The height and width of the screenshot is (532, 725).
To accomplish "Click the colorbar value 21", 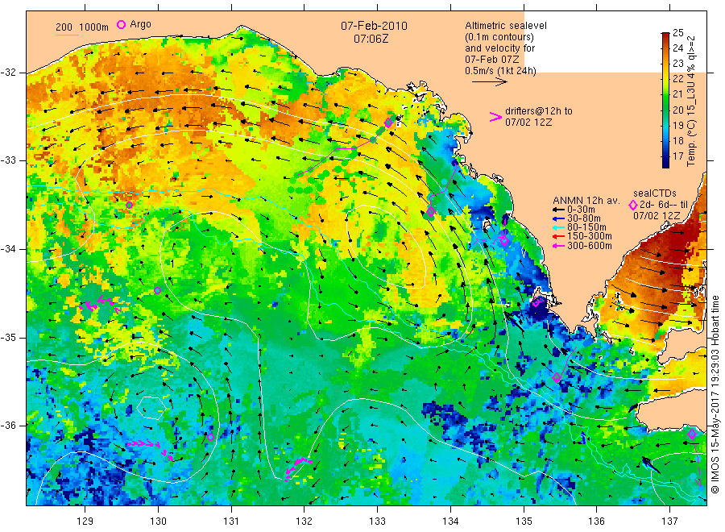I will coord(677,94).
